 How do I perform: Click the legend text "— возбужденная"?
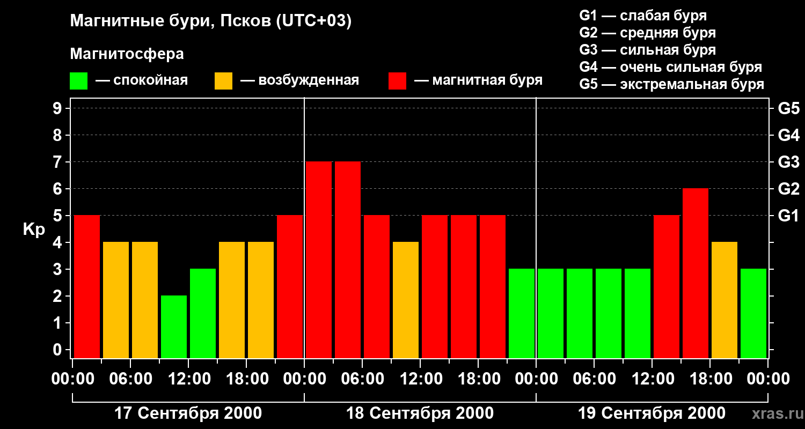point(299,80)
